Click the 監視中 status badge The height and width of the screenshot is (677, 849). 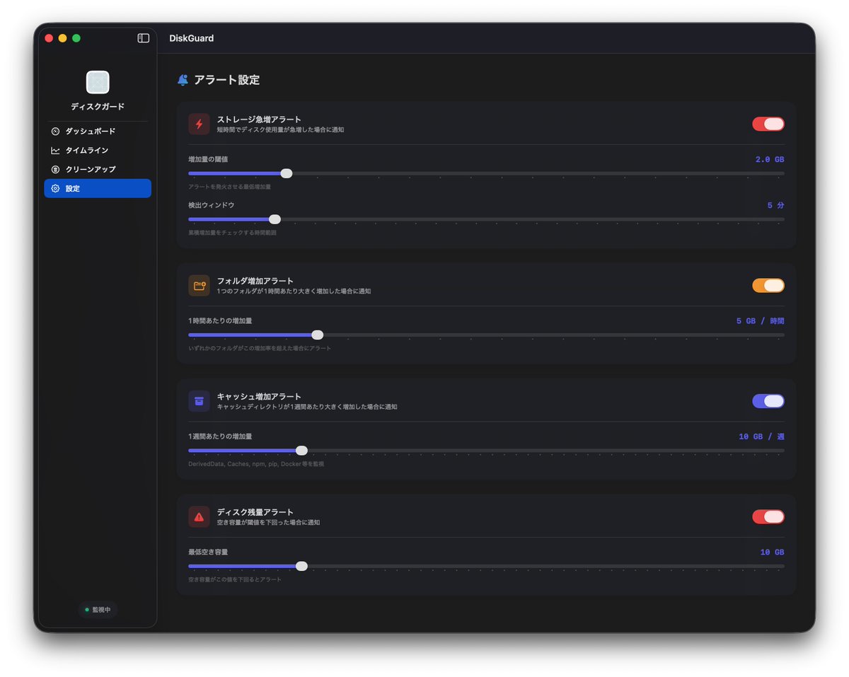coord(98,610)
